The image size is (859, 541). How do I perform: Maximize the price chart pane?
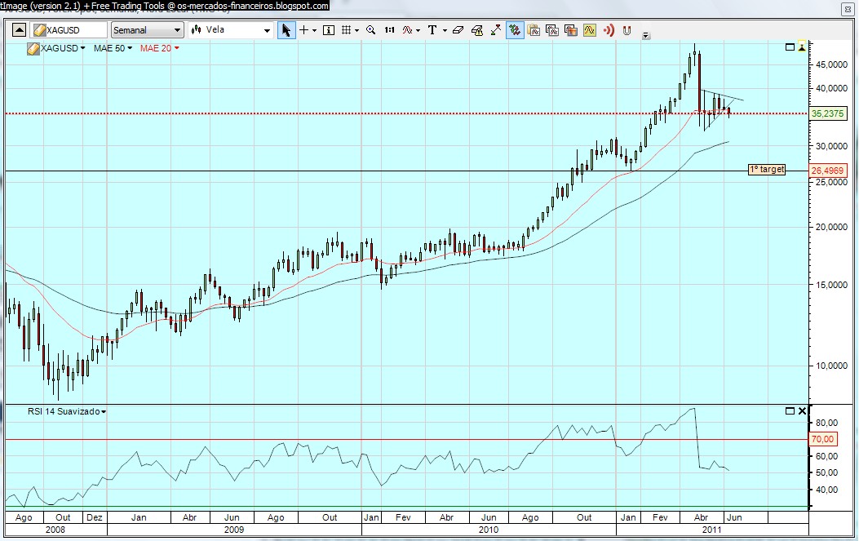click(x=790, y=47)
